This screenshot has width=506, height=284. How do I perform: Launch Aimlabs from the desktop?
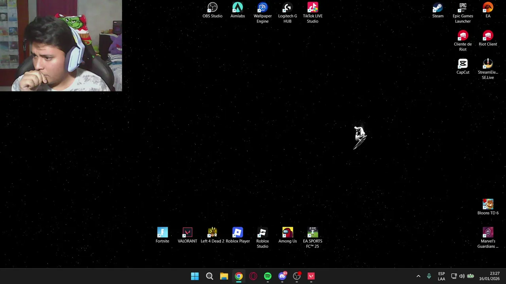click(x=238, y=11)
